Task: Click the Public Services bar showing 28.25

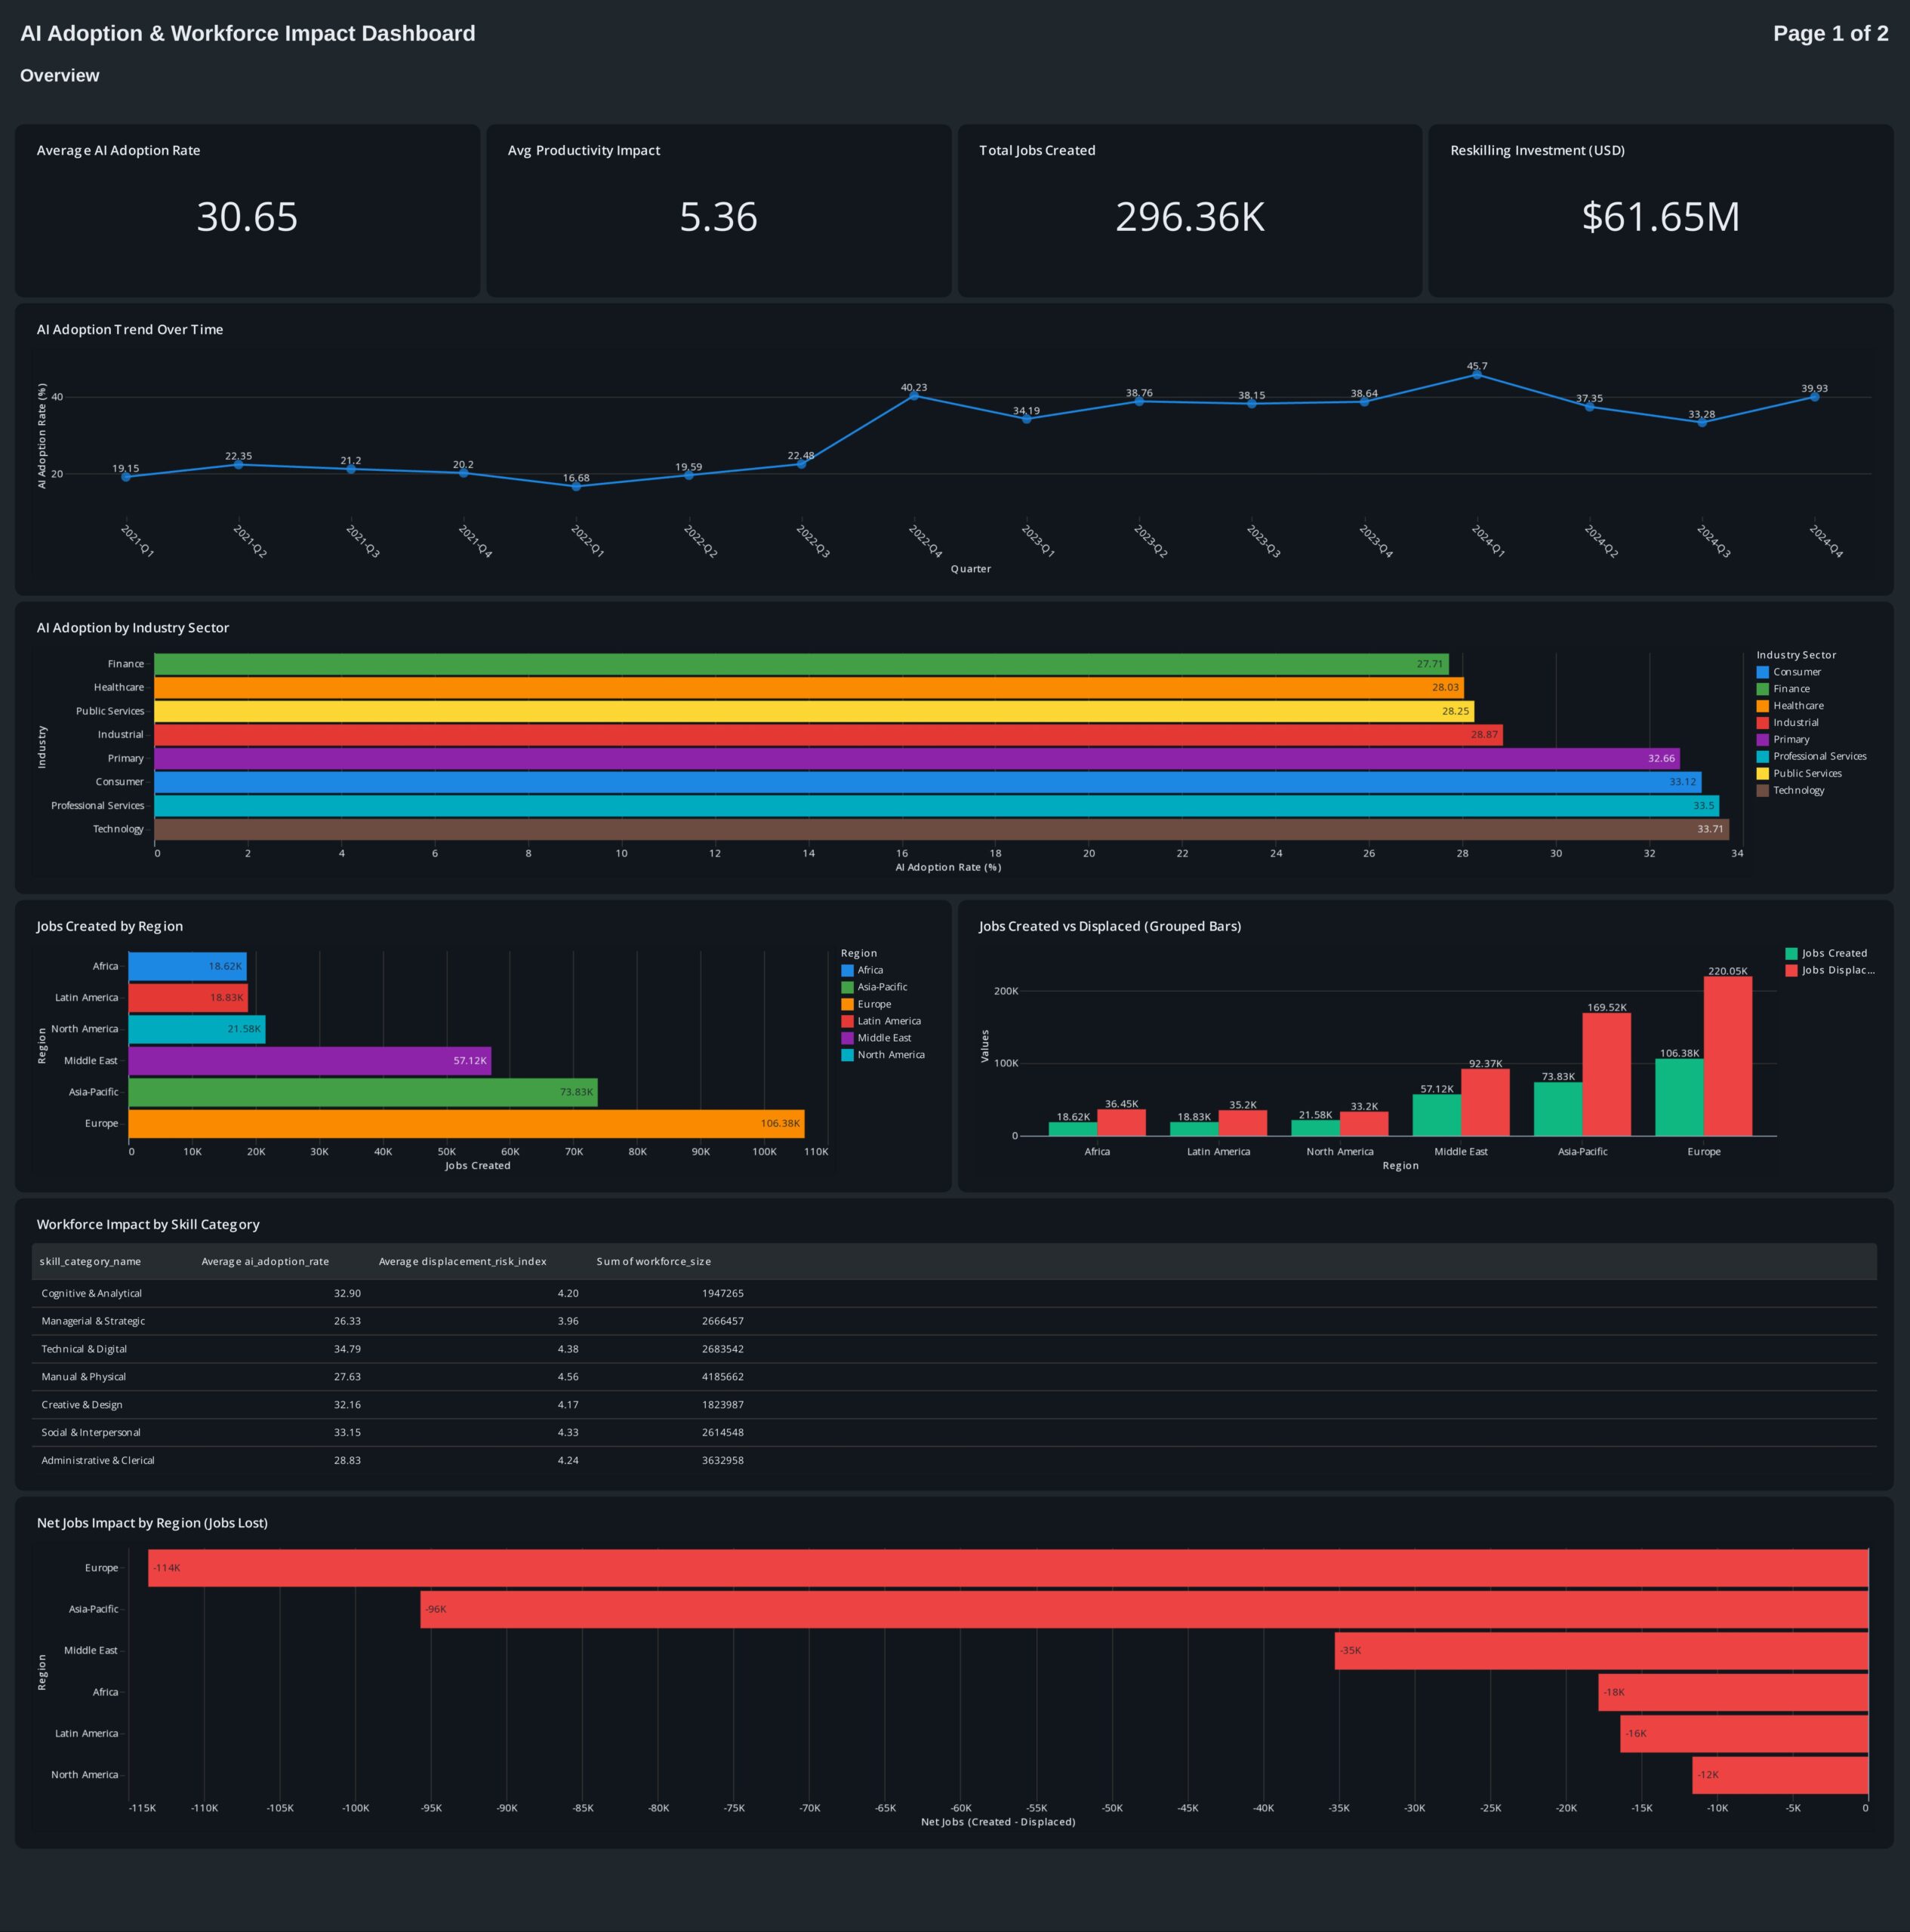Action: coord(815,712)
